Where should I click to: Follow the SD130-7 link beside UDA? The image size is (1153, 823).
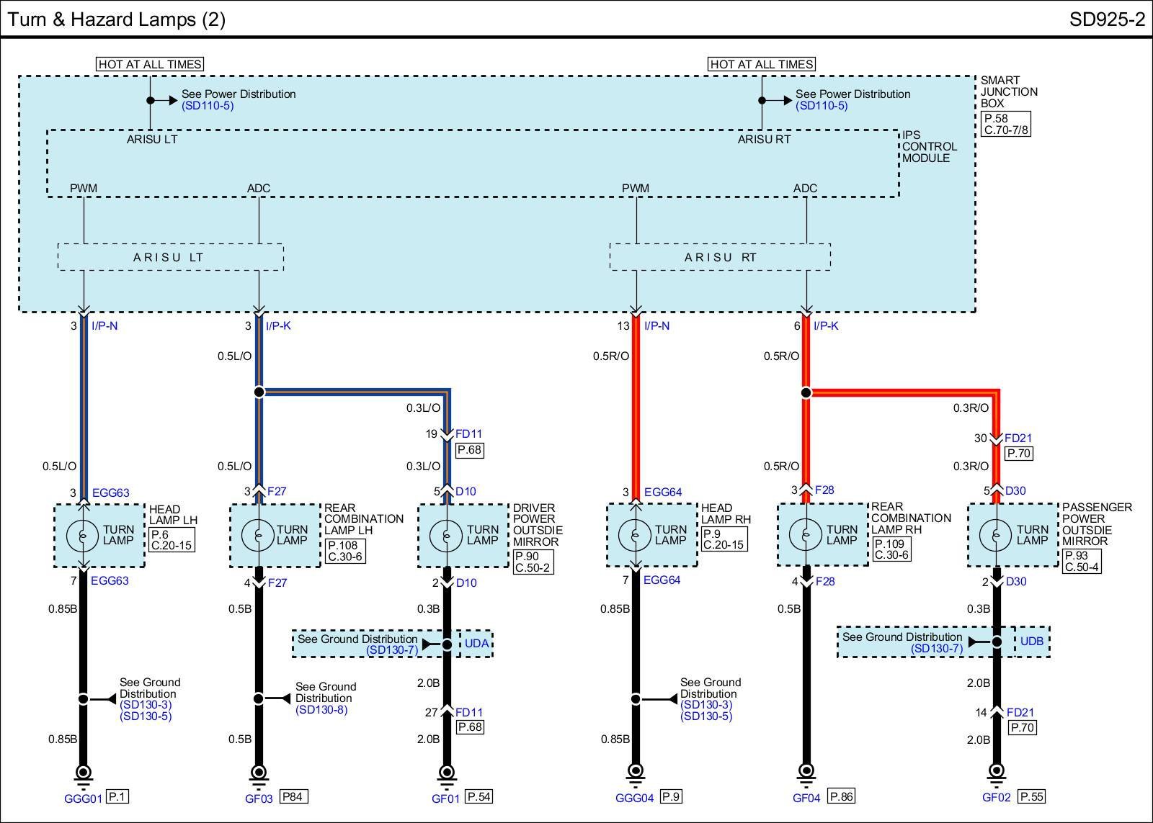392,650
